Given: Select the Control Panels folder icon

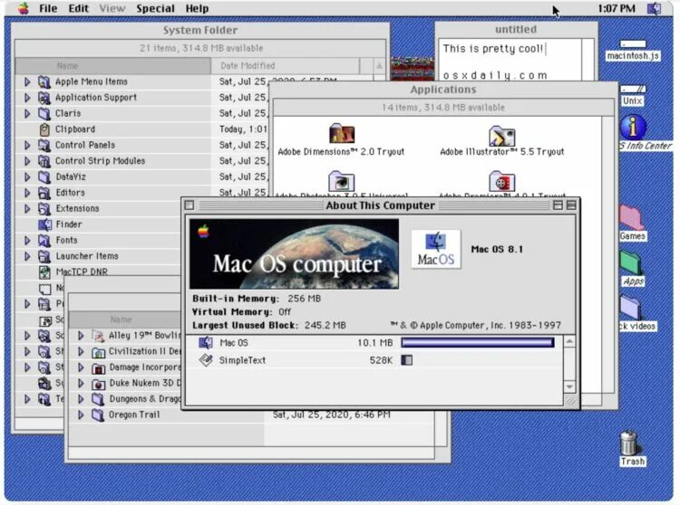Looking at the screenshot, I should click(44, 146).
